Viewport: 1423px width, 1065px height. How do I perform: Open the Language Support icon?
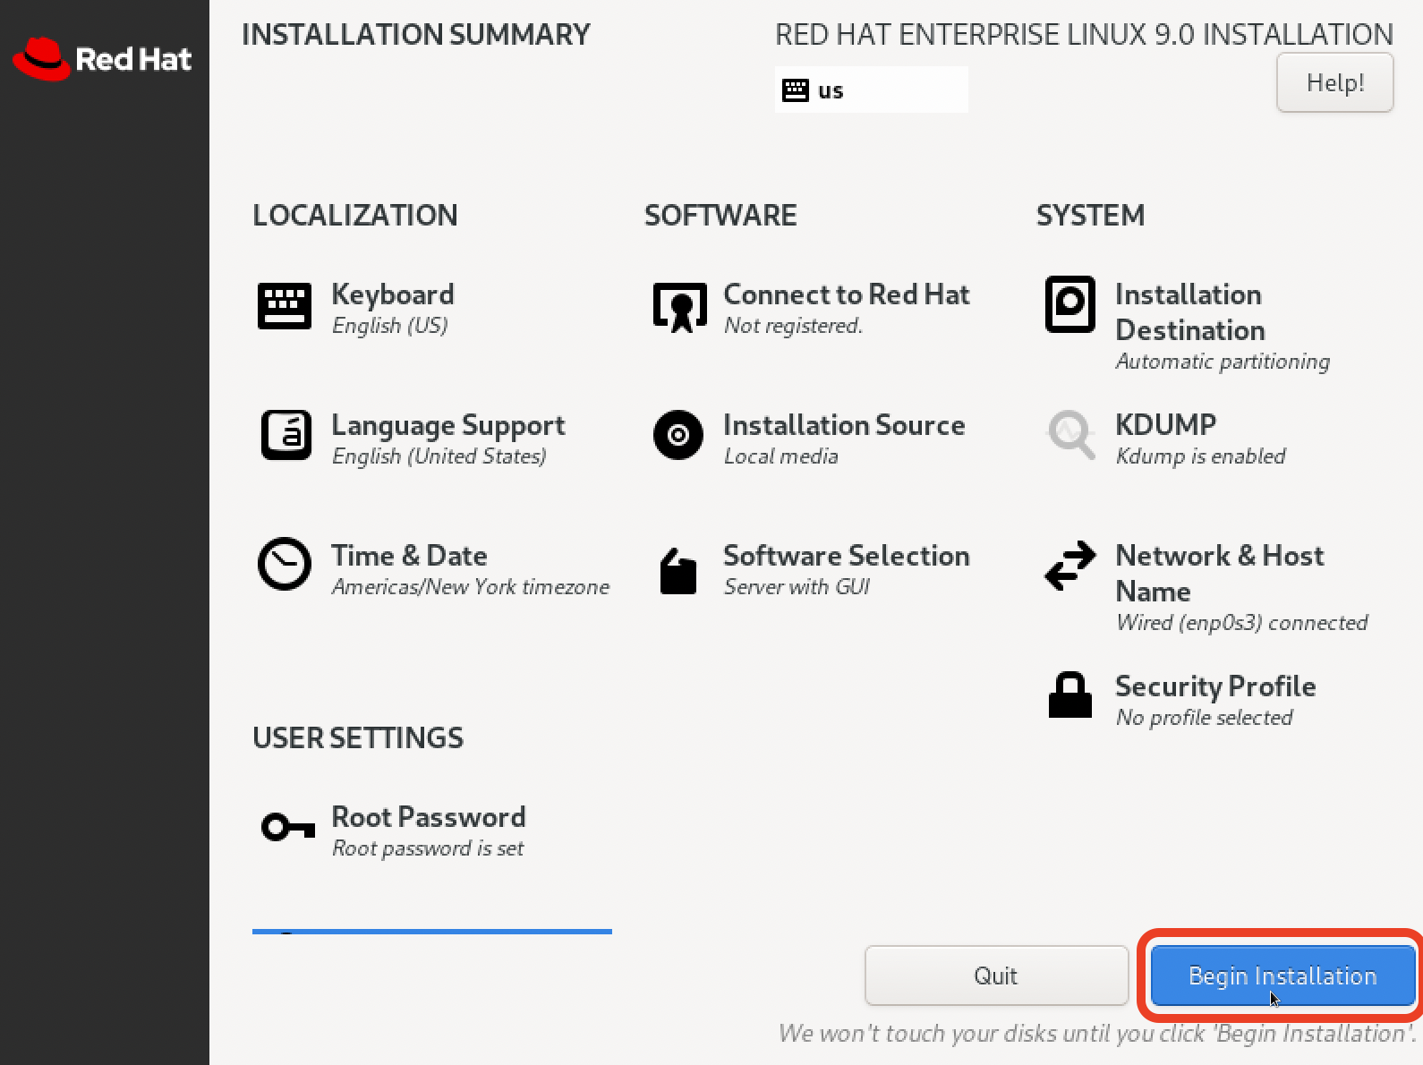[286, 435]
